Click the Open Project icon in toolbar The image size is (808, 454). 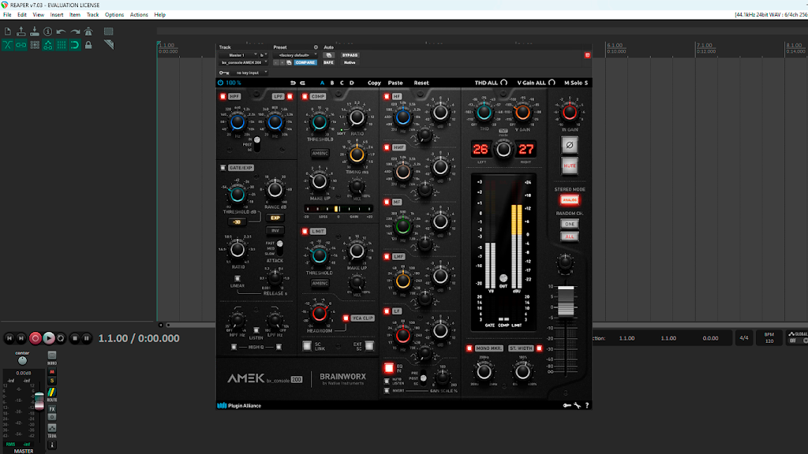[x=21, y=32]
